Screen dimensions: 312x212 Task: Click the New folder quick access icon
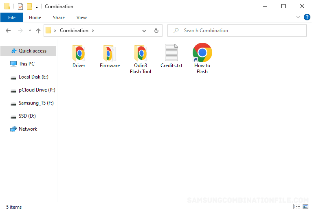tap(29, 7)
